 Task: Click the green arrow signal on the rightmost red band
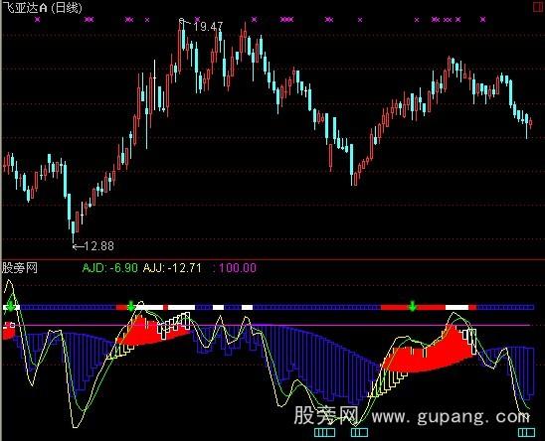tap(412, 307)
